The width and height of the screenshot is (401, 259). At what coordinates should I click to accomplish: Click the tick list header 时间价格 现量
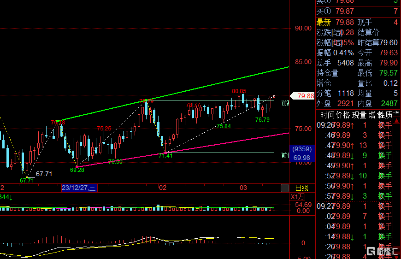coord(343,115)
